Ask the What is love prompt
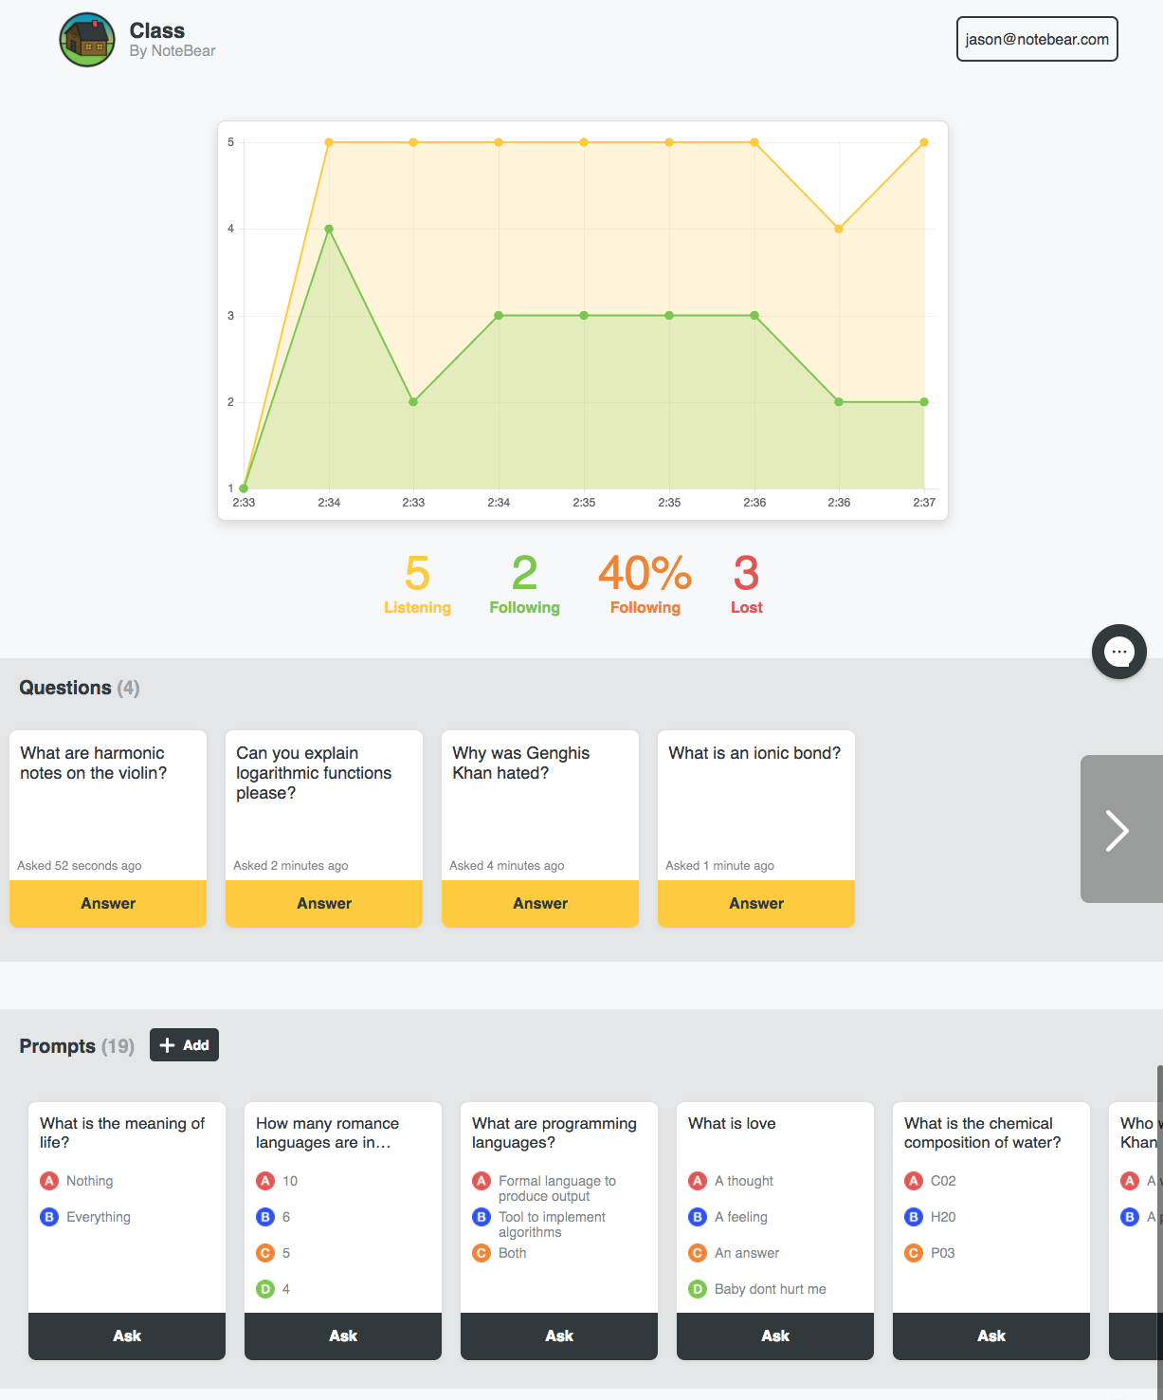Screen dimensions: 1163x1400 (775, 1336)
